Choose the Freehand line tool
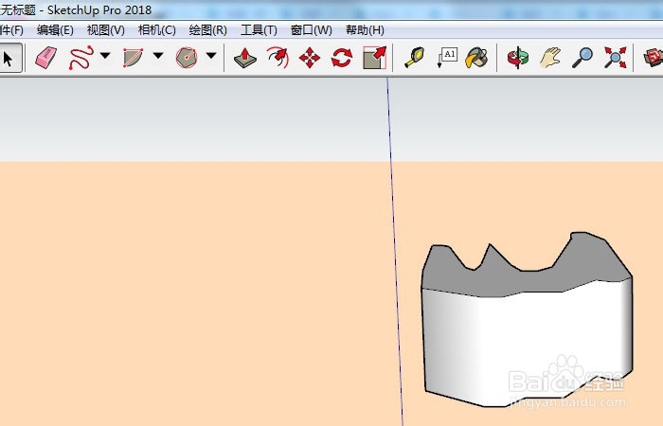This screenshot has width=663, height=426. pyautogui.click(x=81, y=58)
